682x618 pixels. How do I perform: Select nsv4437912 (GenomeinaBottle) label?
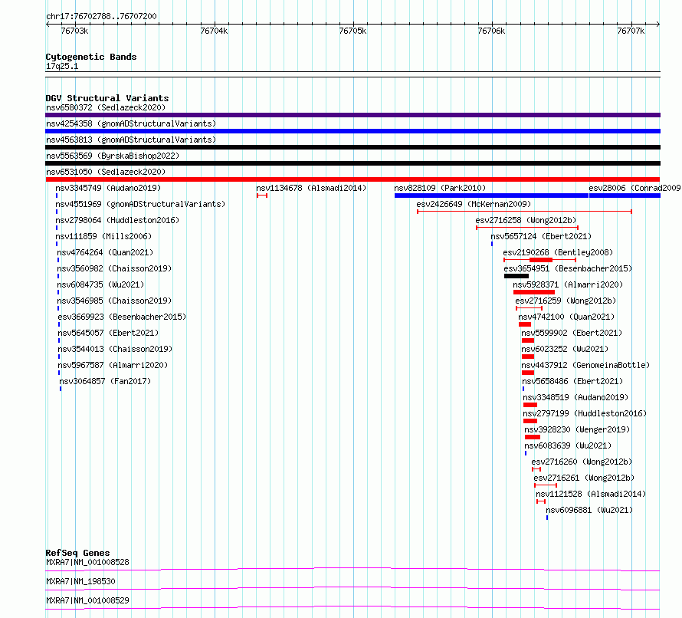(585, 365)
